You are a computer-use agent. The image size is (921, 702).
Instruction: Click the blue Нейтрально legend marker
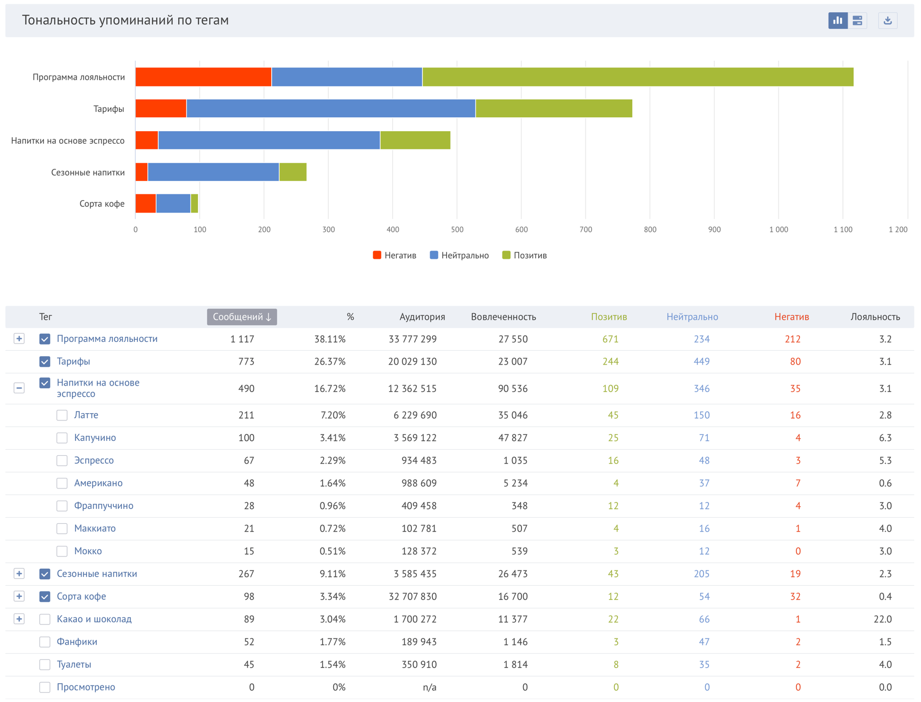click(434, 255)
